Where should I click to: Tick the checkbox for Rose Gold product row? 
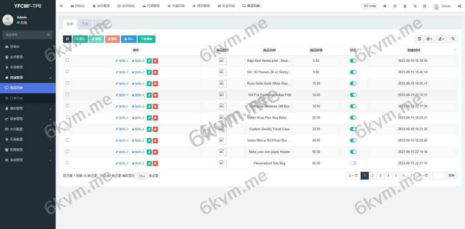pyautogui.click(x=68, y=83)
